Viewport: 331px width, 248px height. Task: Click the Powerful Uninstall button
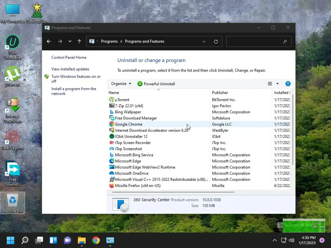tap(156, 84)
